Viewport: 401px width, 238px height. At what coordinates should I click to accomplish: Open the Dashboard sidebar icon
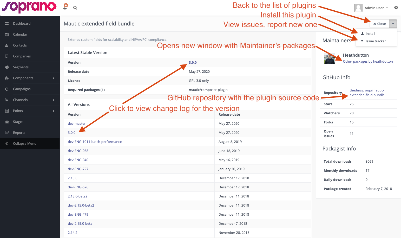(x=7, y=23)
